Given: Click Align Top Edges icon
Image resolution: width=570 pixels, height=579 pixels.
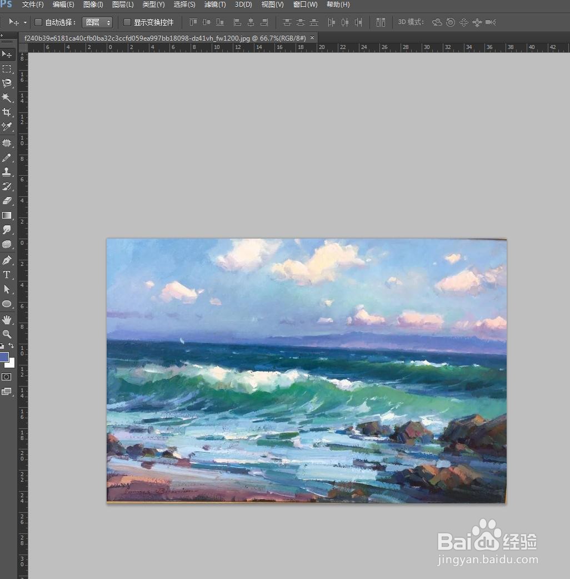Looking at the screenshot, I should point(193,22).
